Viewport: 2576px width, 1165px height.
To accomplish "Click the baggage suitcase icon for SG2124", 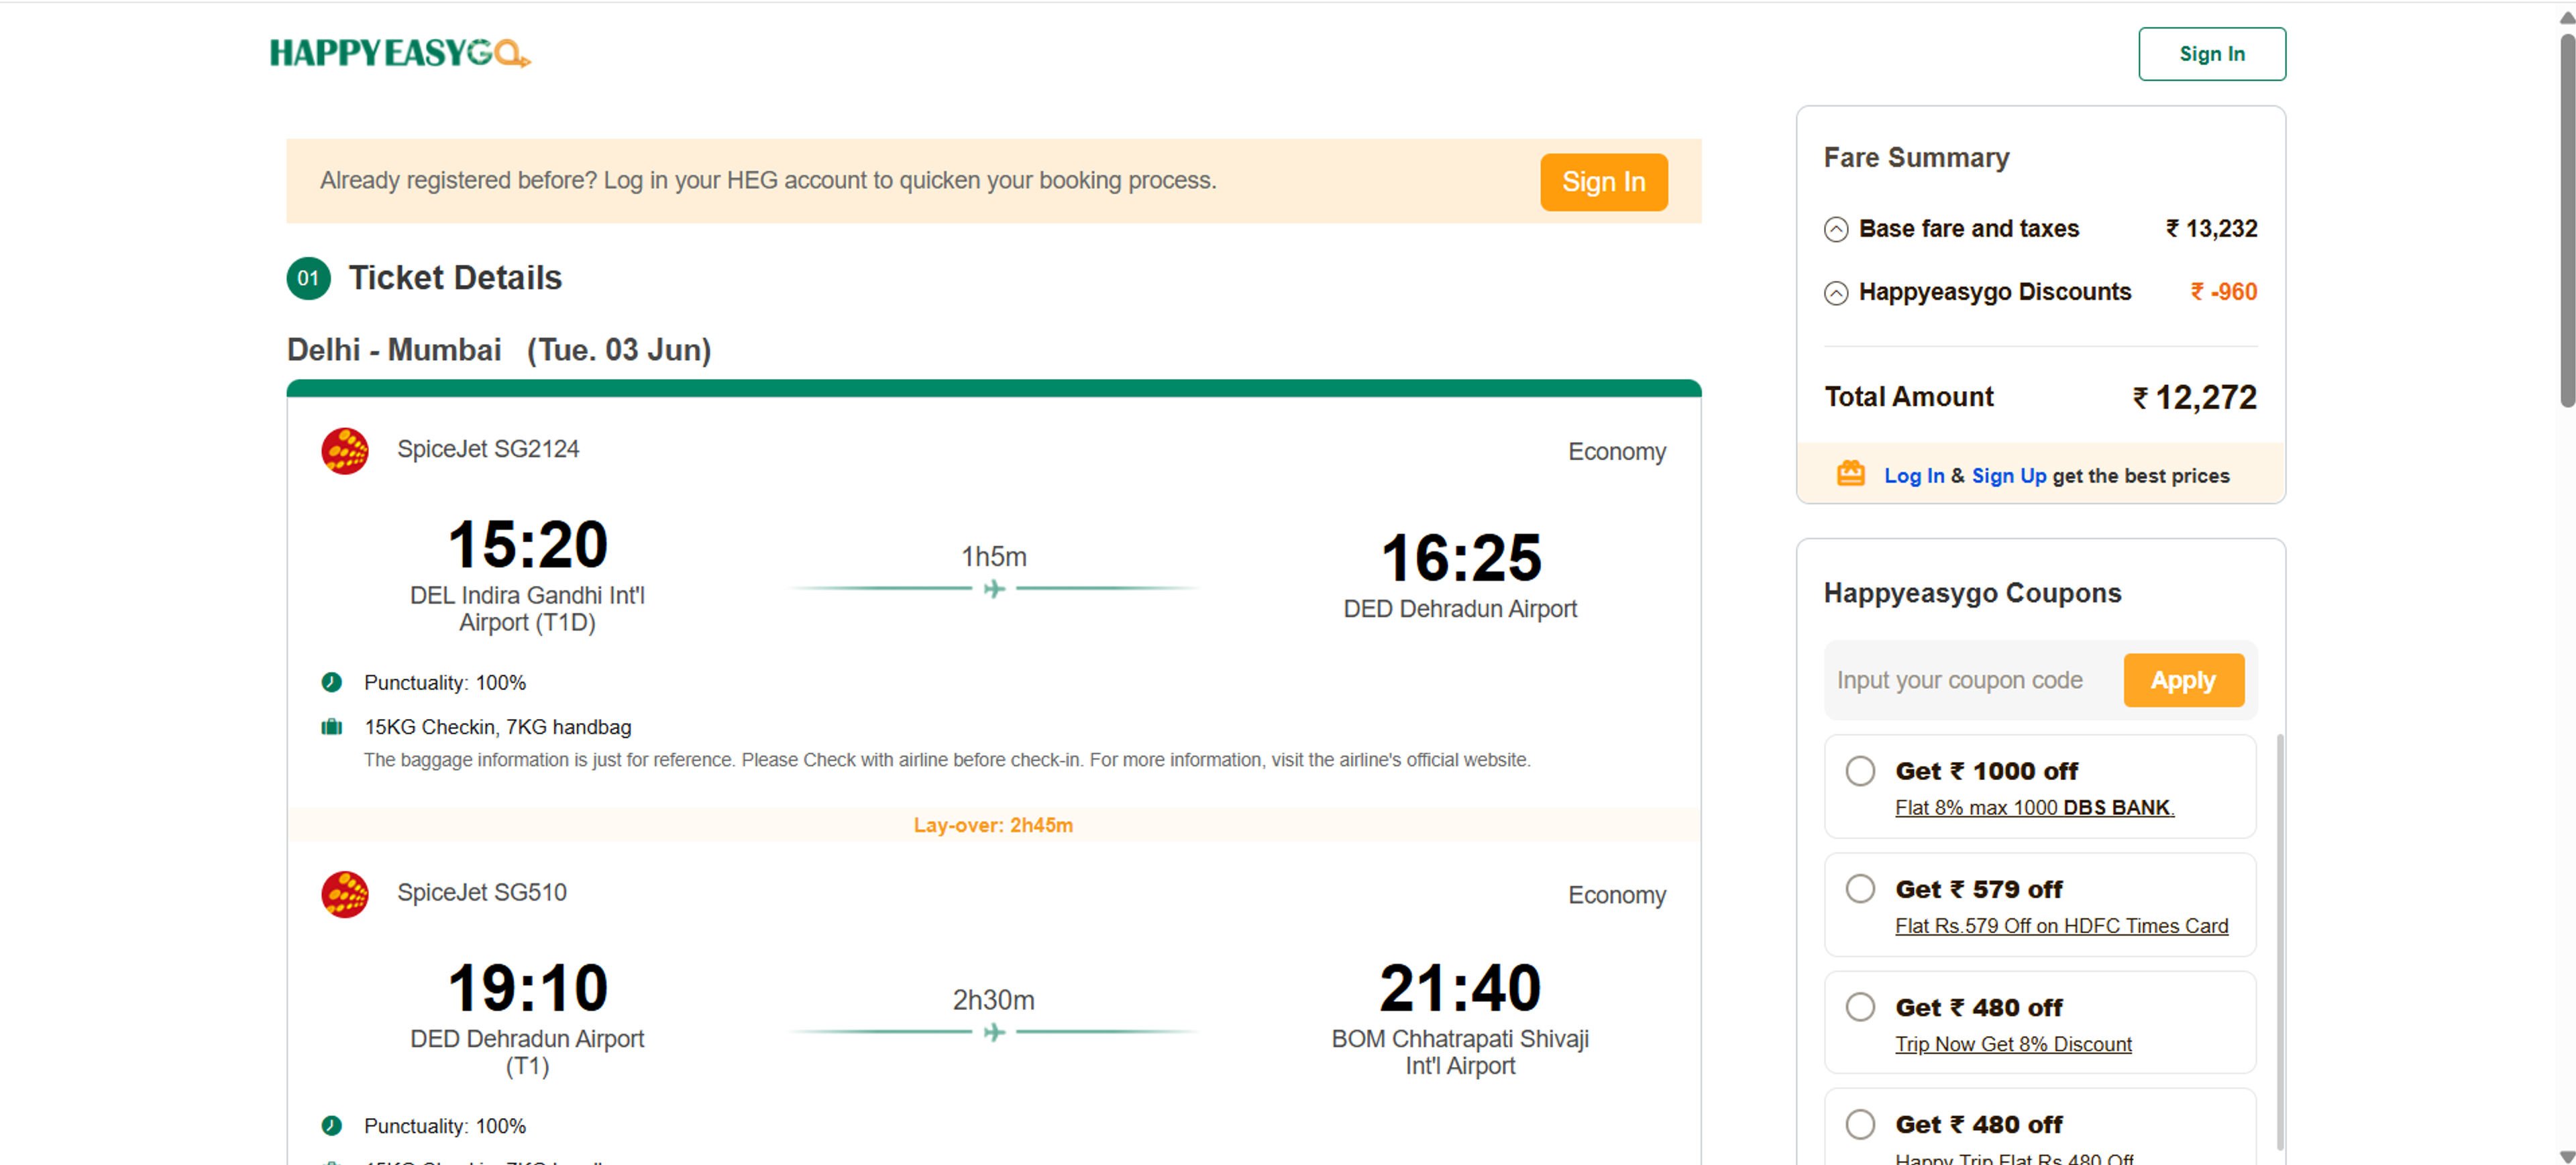I will 332,727.
